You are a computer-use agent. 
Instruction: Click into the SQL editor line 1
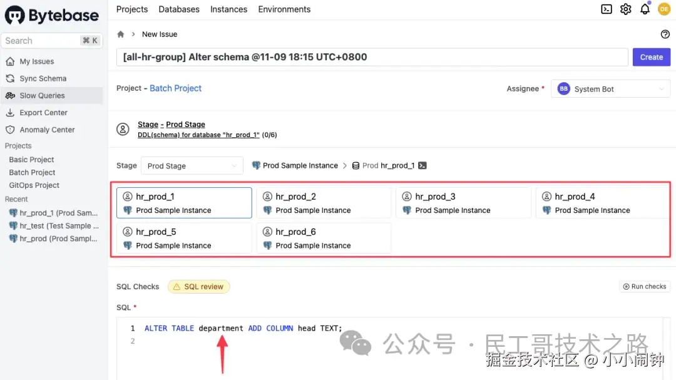243,328
